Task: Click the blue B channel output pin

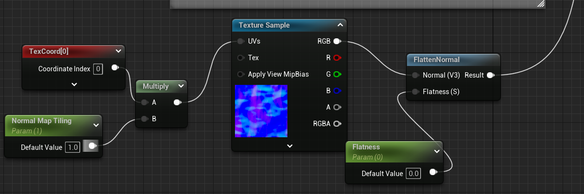Action: click(x=337, y=91)
